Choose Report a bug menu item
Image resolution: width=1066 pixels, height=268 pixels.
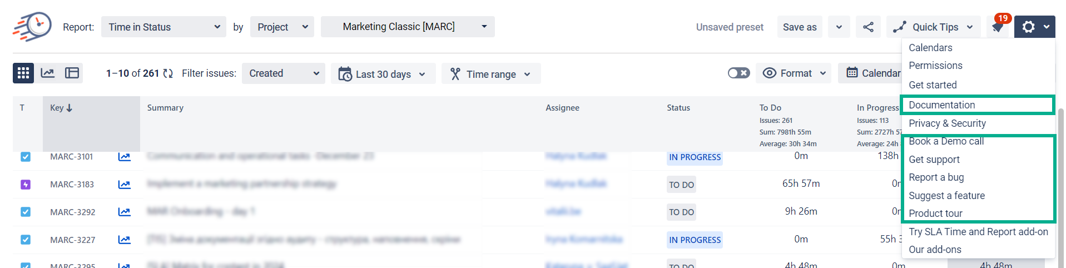tap(936, 177)
